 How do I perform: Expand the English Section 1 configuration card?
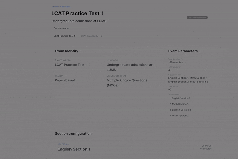74,149
